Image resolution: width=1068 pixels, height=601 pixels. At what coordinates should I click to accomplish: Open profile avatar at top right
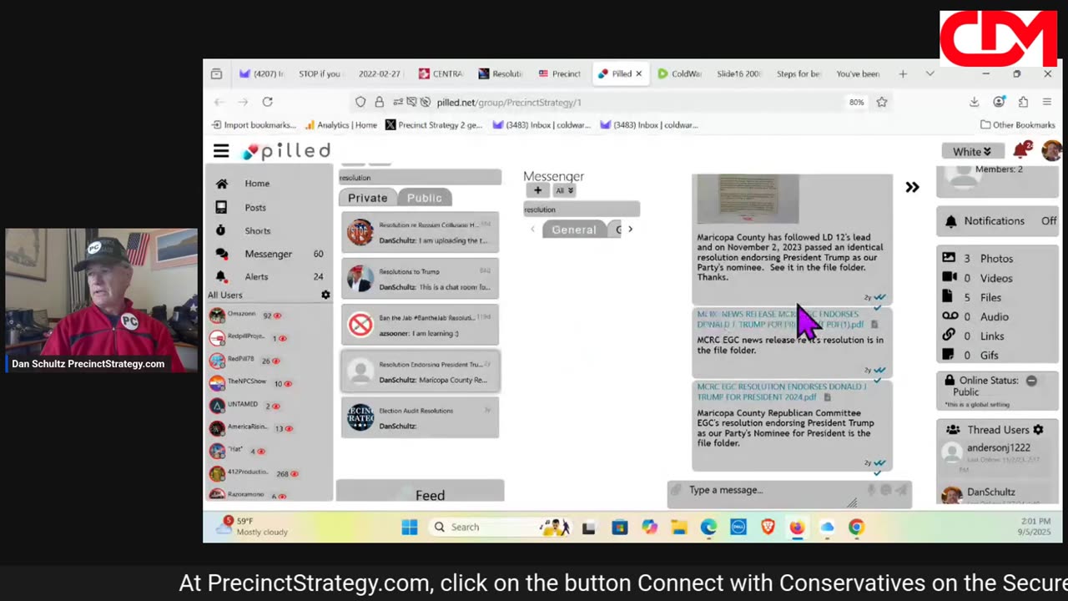tap(1051, 151)
